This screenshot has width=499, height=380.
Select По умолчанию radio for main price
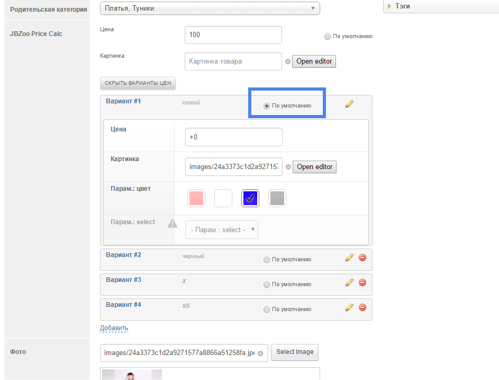tap(328, 37)
